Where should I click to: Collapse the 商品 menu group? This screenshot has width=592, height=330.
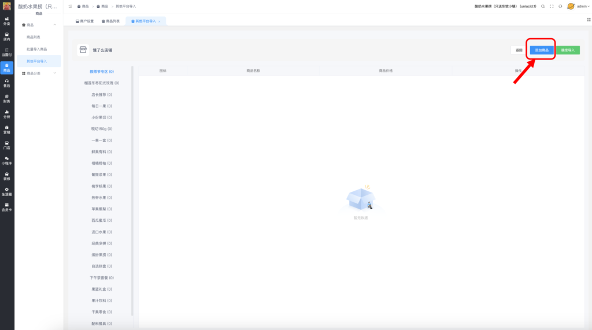[54, 25]
